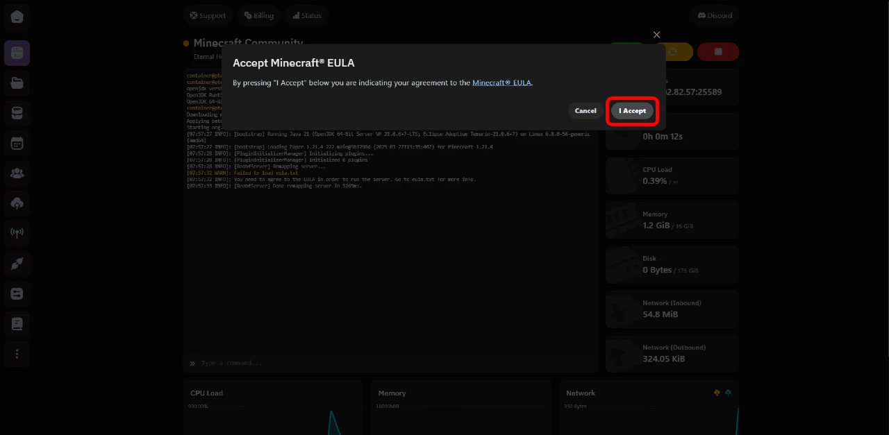This screenshot has width=889, height=435.
Task: Open the databases icon in sidebar
Action: coord(17,113)
